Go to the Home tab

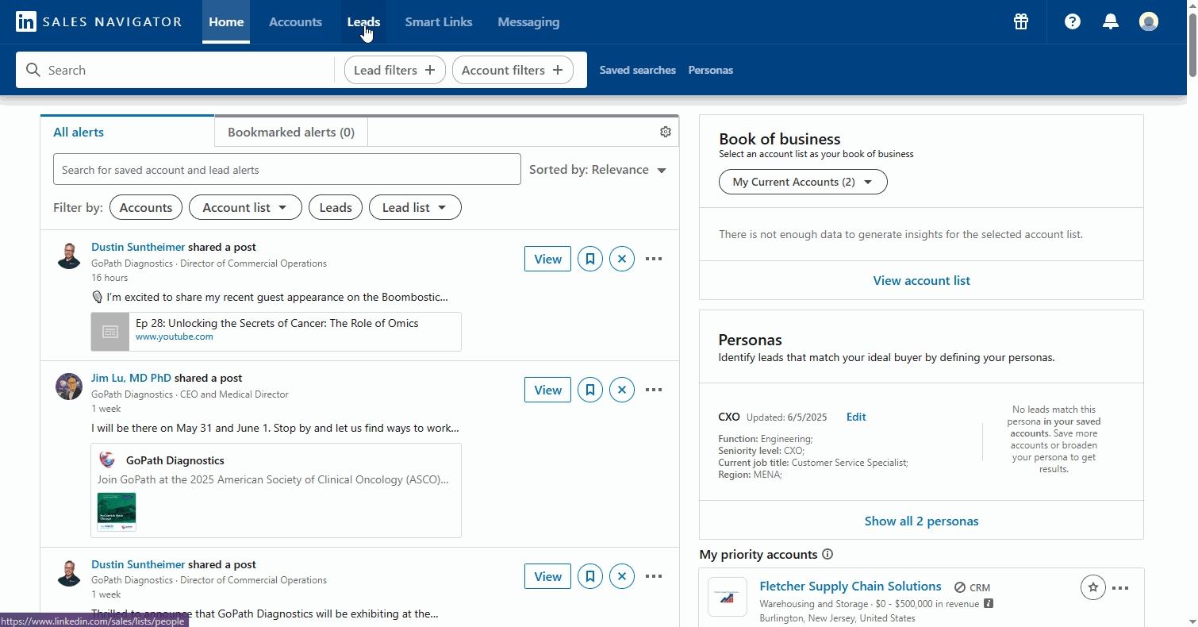(x=226, y=21)
